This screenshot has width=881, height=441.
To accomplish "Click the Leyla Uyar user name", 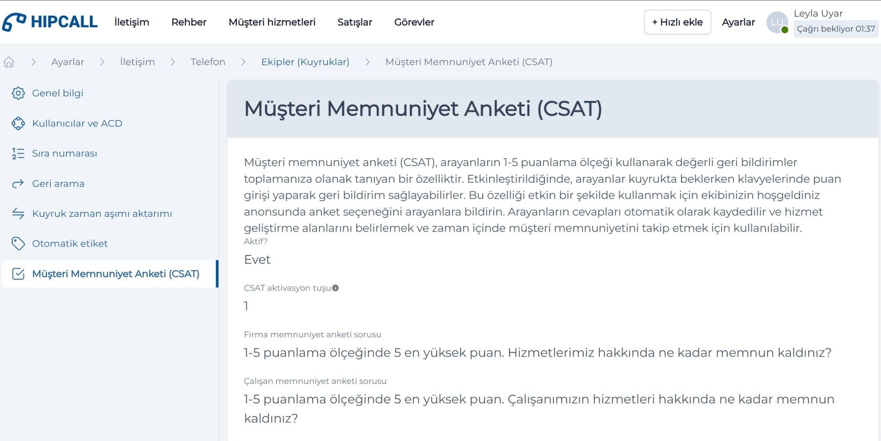I will tap(818, 13).
